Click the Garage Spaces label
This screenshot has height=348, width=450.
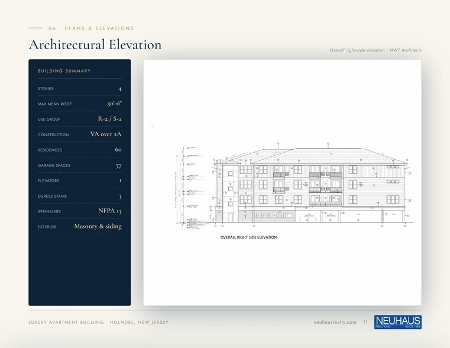click(54, 165)
